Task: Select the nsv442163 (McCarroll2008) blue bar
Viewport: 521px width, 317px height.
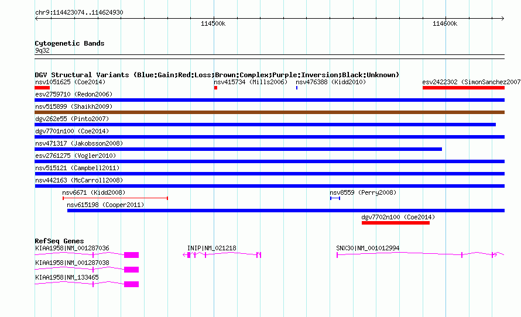Action: (x=269, y=186)
